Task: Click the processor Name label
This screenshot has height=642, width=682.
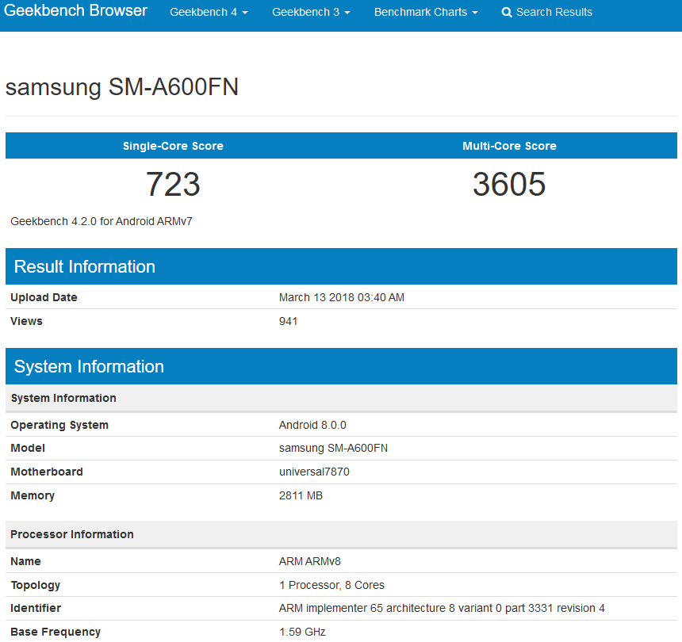Action: pos(25,562)
